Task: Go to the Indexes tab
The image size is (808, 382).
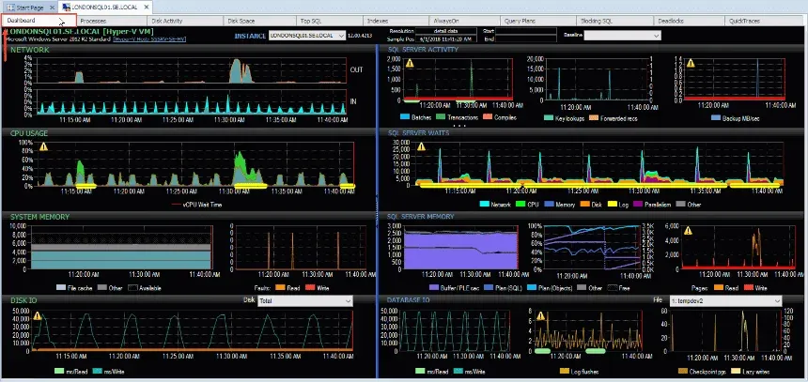Action: (396, 21)
